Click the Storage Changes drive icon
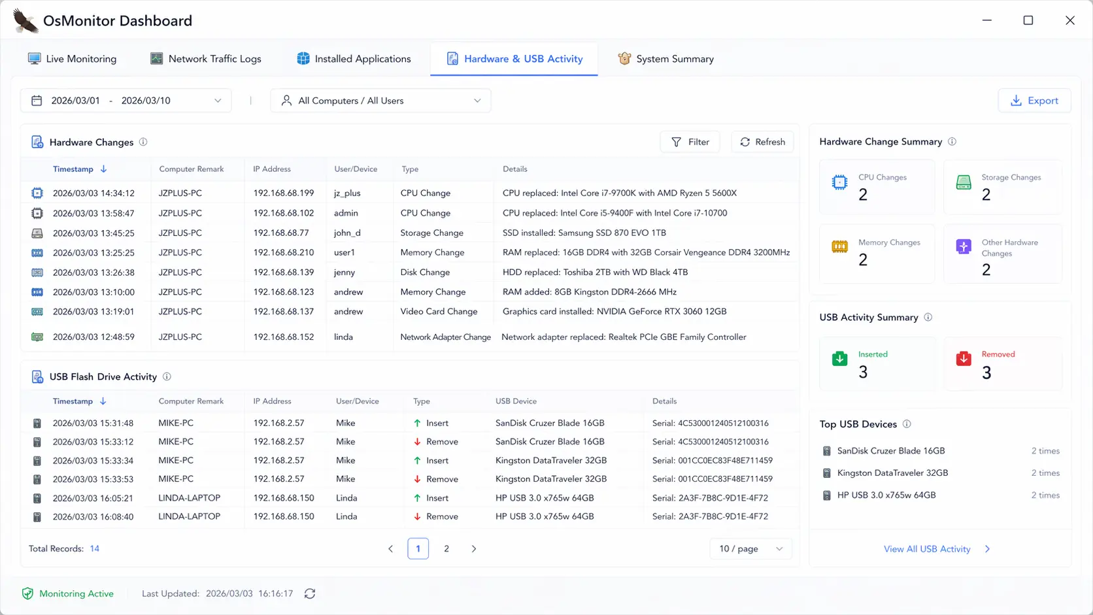This screenshot has width=1093, height=615. coord(964,182)
